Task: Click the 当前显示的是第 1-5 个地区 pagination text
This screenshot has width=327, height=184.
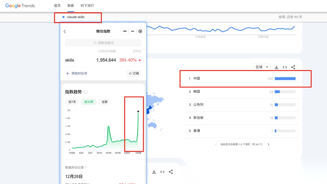Action: pos(242,144)
